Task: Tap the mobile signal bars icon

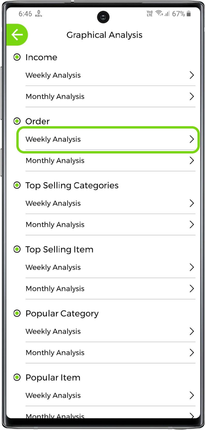Action: (x=167, y=14)
